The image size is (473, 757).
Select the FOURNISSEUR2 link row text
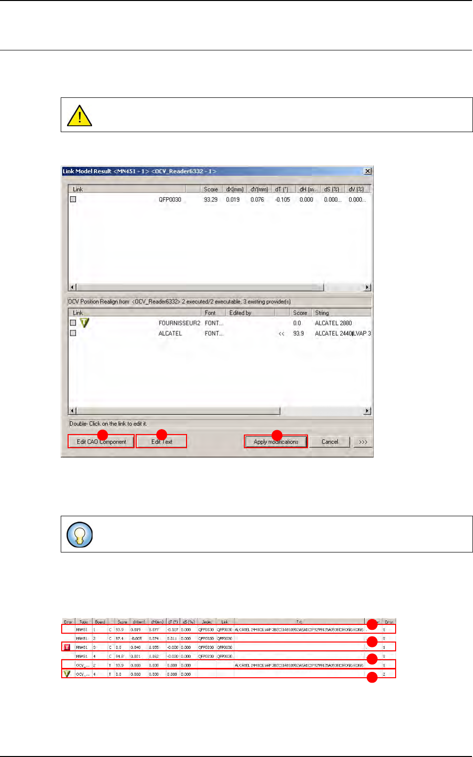click(179, 323)
